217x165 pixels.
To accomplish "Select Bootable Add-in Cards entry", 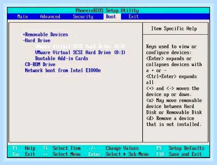I will (62, 58).
